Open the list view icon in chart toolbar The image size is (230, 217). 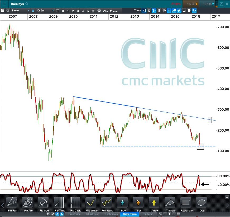(3, 11)
